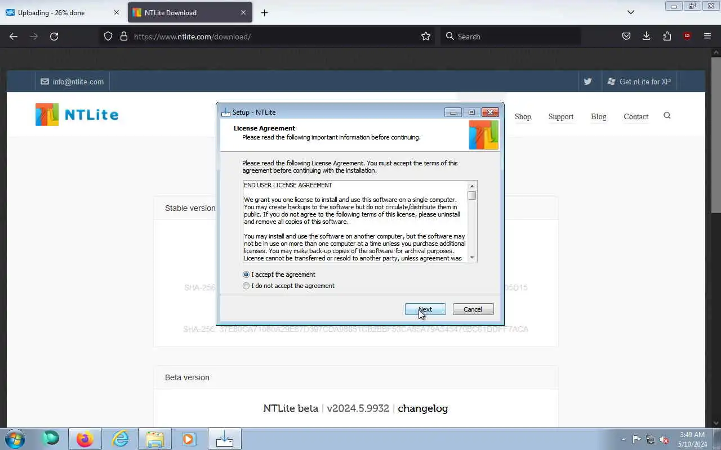Open the uBlock Origin extension icon
721x450 pixels.
pyautogui.click(x=687, y=36)
